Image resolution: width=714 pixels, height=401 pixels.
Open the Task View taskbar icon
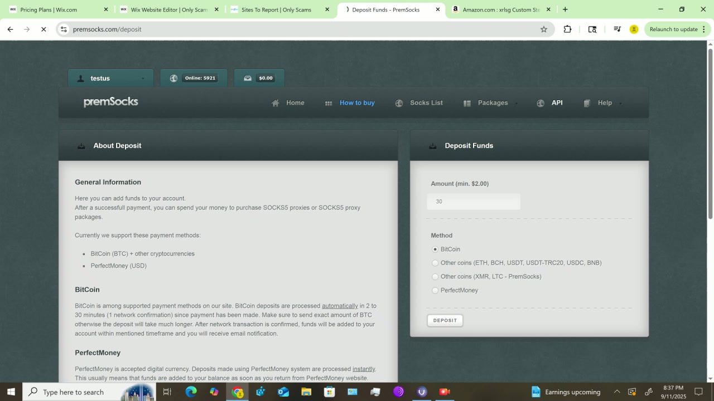(x=167, y=392)
